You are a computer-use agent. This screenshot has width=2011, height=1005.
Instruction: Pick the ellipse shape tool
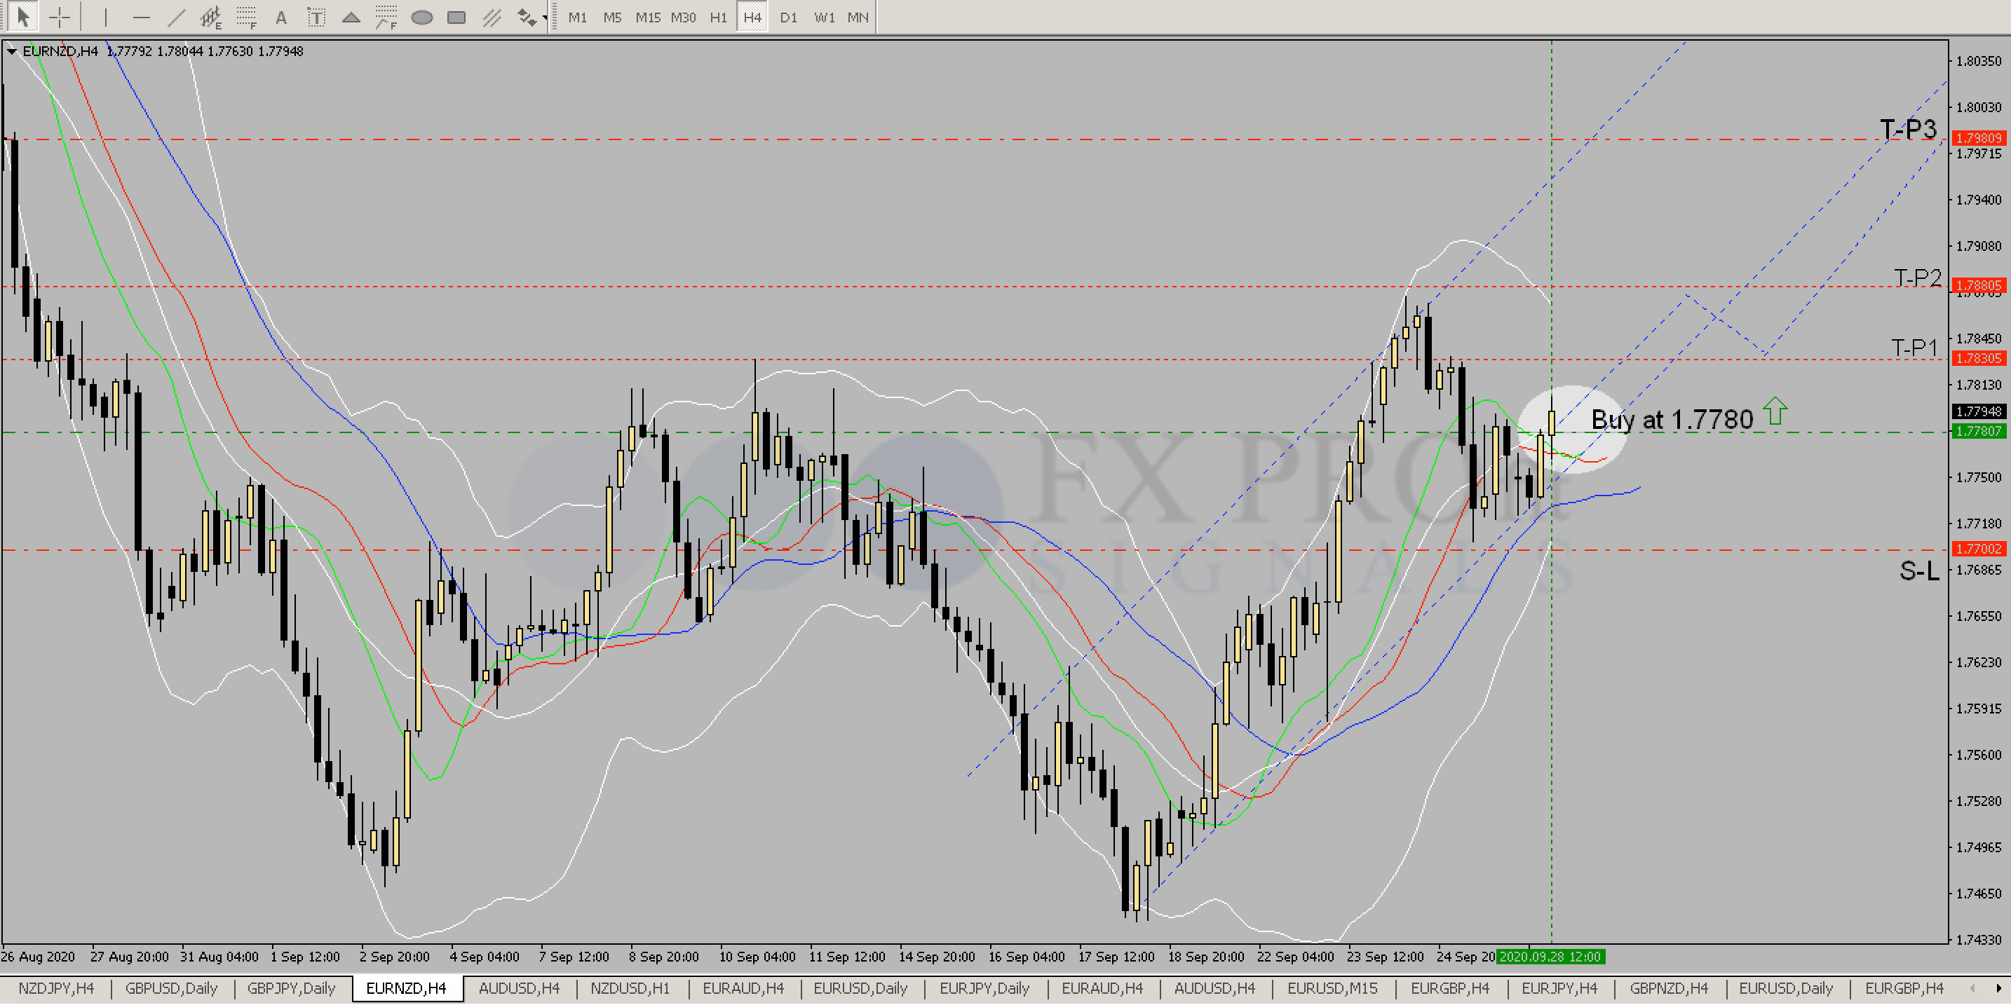click(x=421, y=16)
